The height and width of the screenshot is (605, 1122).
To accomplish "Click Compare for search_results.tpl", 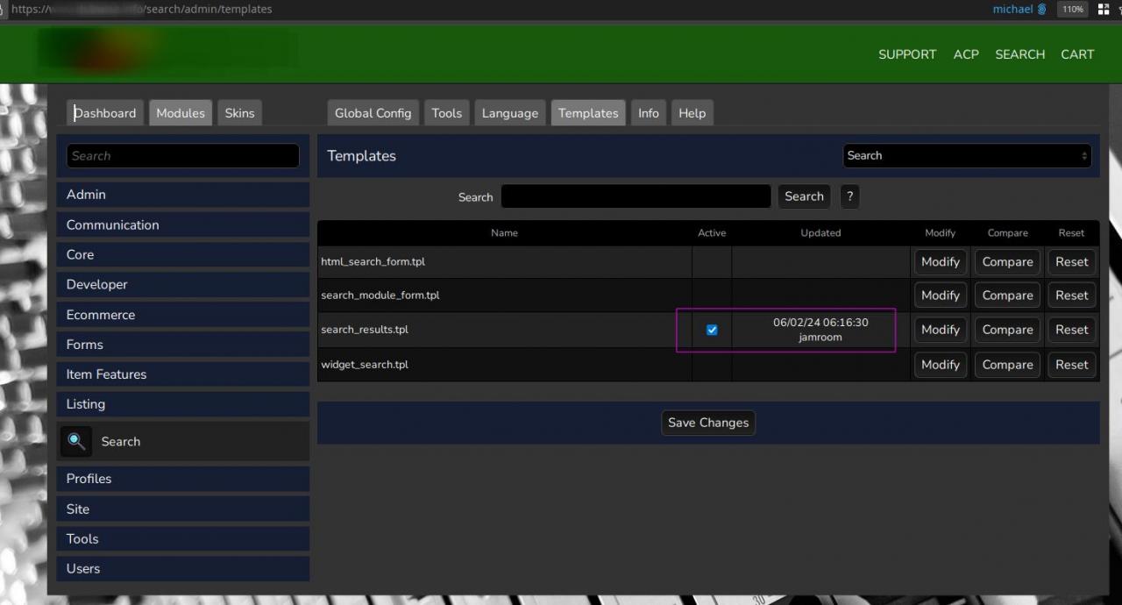I will point(1007,330).
